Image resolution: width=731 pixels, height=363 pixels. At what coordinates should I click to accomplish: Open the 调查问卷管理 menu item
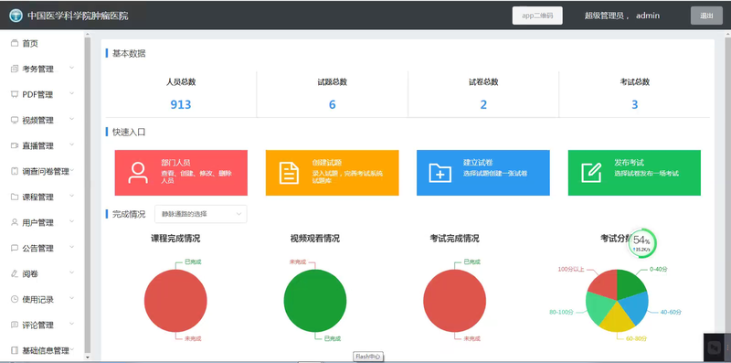click(x=46, y=172)
